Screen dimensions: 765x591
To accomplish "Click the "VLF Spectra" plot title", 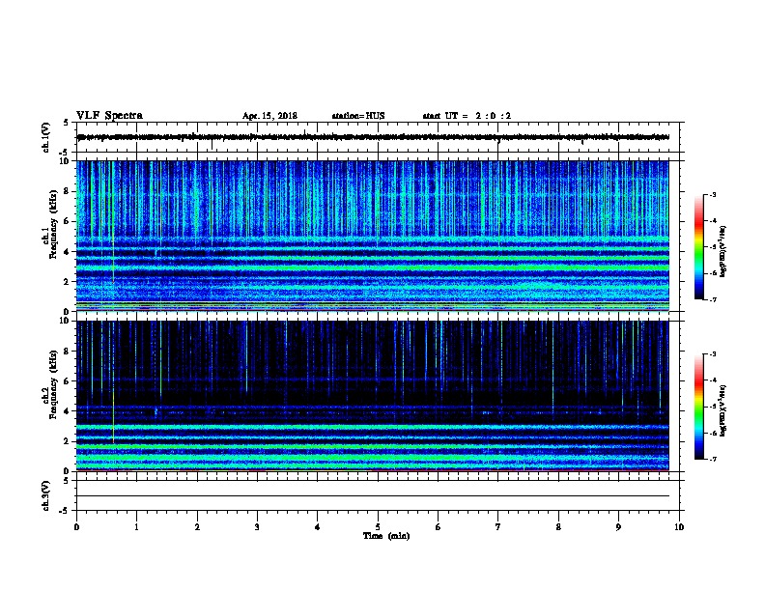I will coord(109,116).
